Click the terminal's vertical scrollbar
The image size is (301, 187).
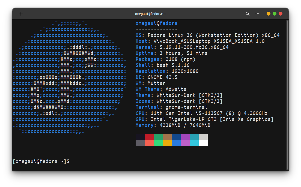[287, 95]
